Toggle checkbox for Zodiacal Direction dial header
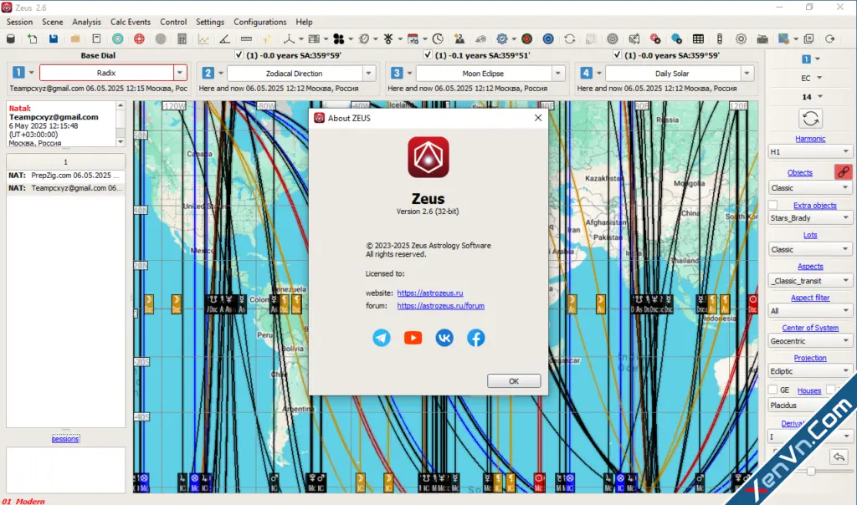The height and width of the screenshot is (505, 857). (239, 54)
